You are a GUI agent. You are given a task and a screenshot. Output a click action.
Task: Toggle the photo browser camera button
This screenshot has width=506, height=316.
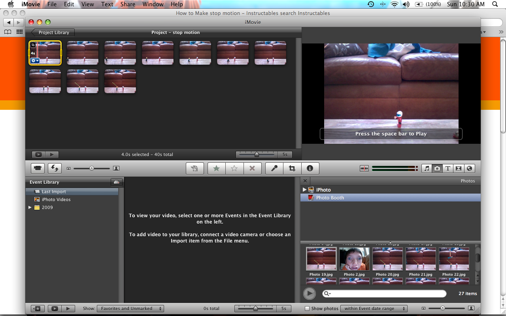(x=437, y=168)
